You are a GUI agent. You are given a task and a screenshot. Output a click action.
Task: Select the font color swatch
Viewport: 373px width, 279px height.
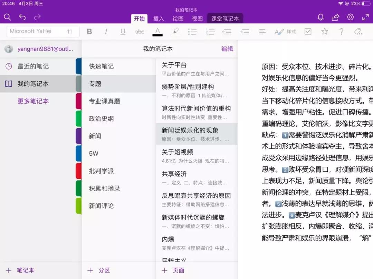pos(157,31)
